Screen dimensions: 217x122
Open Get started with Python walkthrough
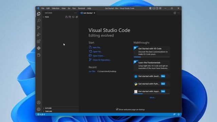point(152,84)
